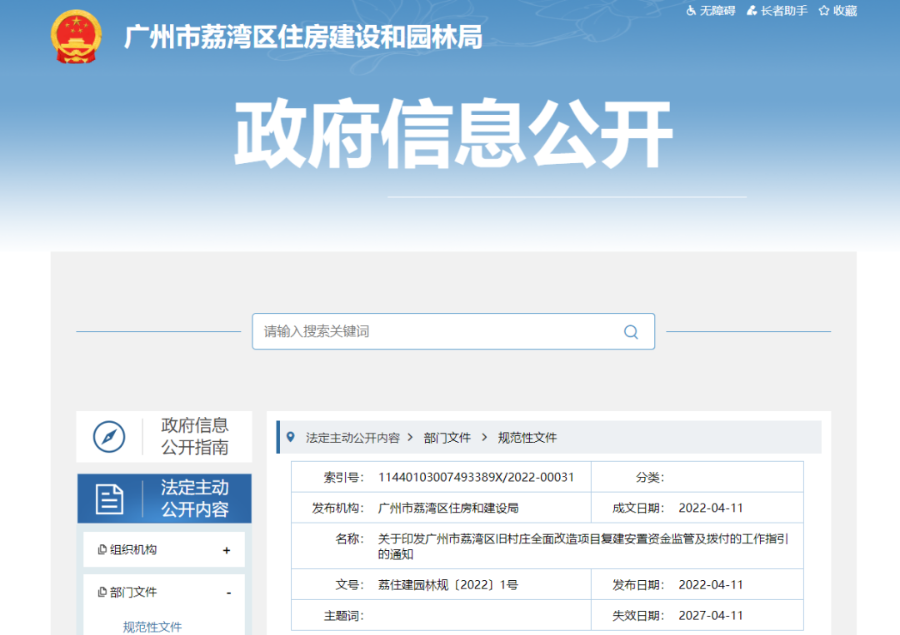Click the location pin icon in the breadcrumb
The image size is (900, 635).
292,437
